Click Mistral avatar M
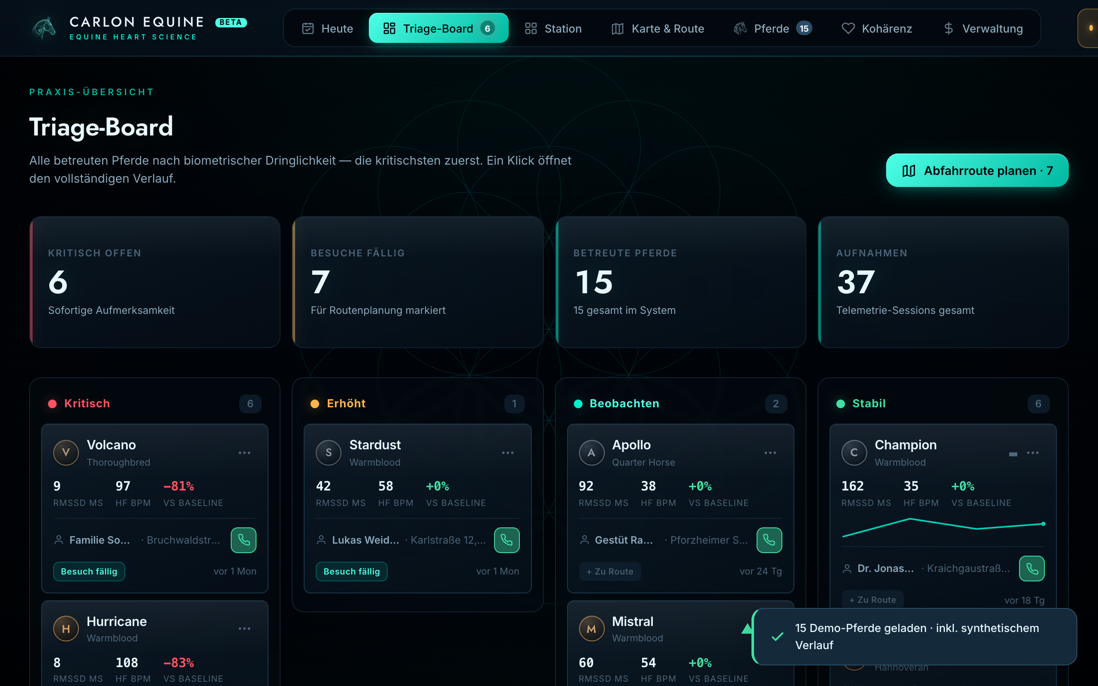 coord(591,629)
